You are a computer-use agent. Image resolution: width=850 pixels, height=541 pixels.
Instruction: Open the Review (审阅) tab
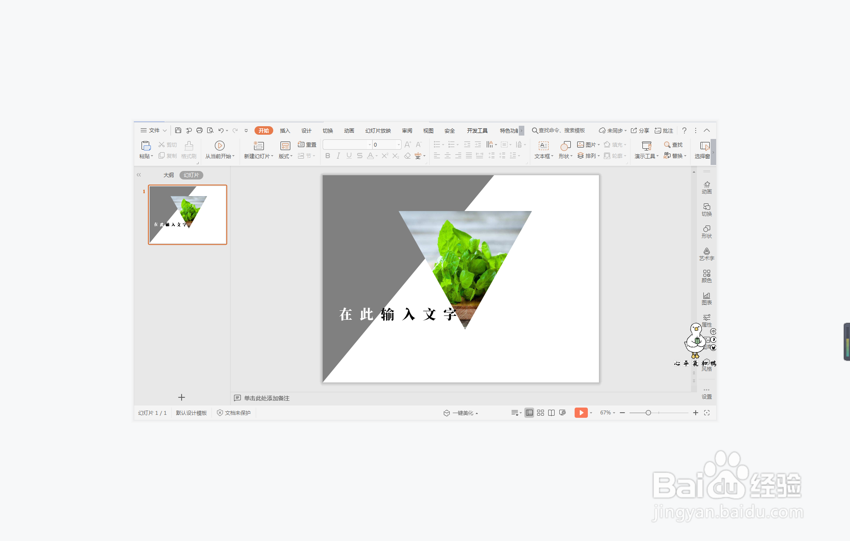coord(407,130)
